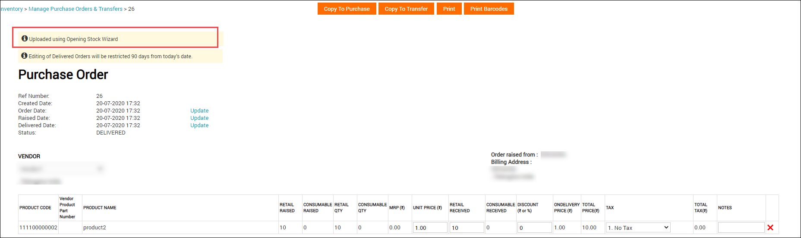Go to Inventory breadcrumb link
801x238 pixels.
coord(12,9)
